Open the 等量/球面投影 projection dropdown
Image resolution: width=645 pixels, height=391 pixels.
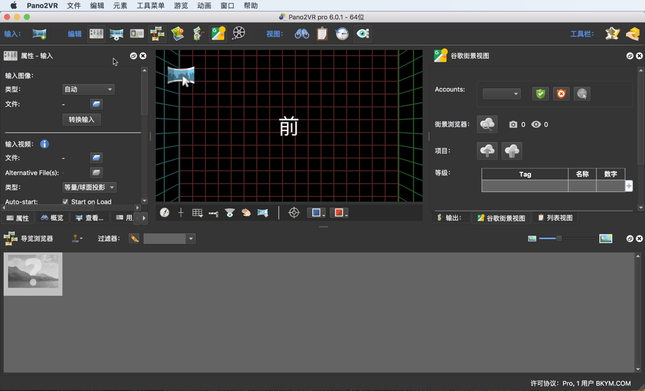[89, 187]
